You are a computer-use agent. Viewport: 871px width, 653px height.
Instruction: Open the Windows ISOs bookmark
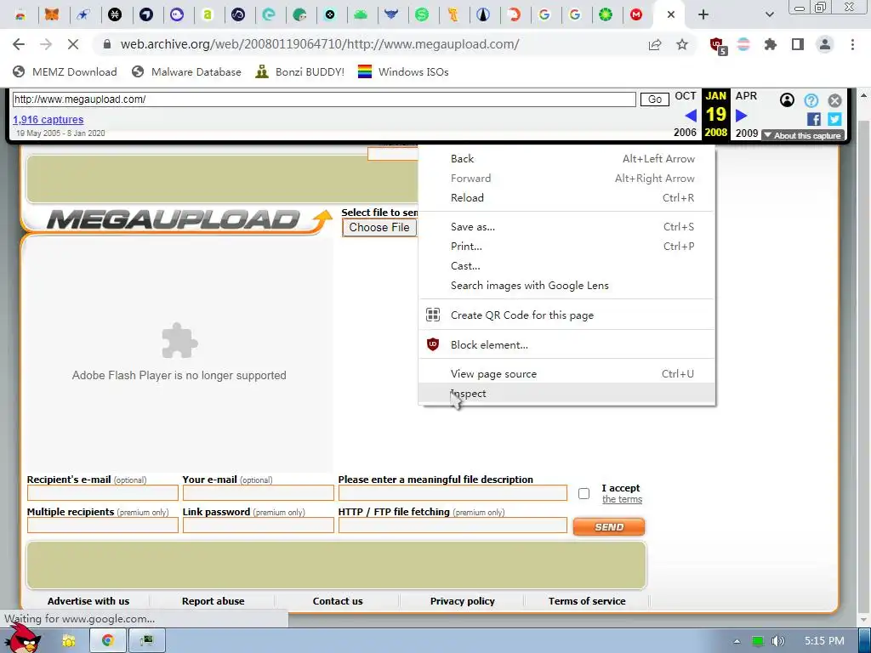tap(403, 71)
